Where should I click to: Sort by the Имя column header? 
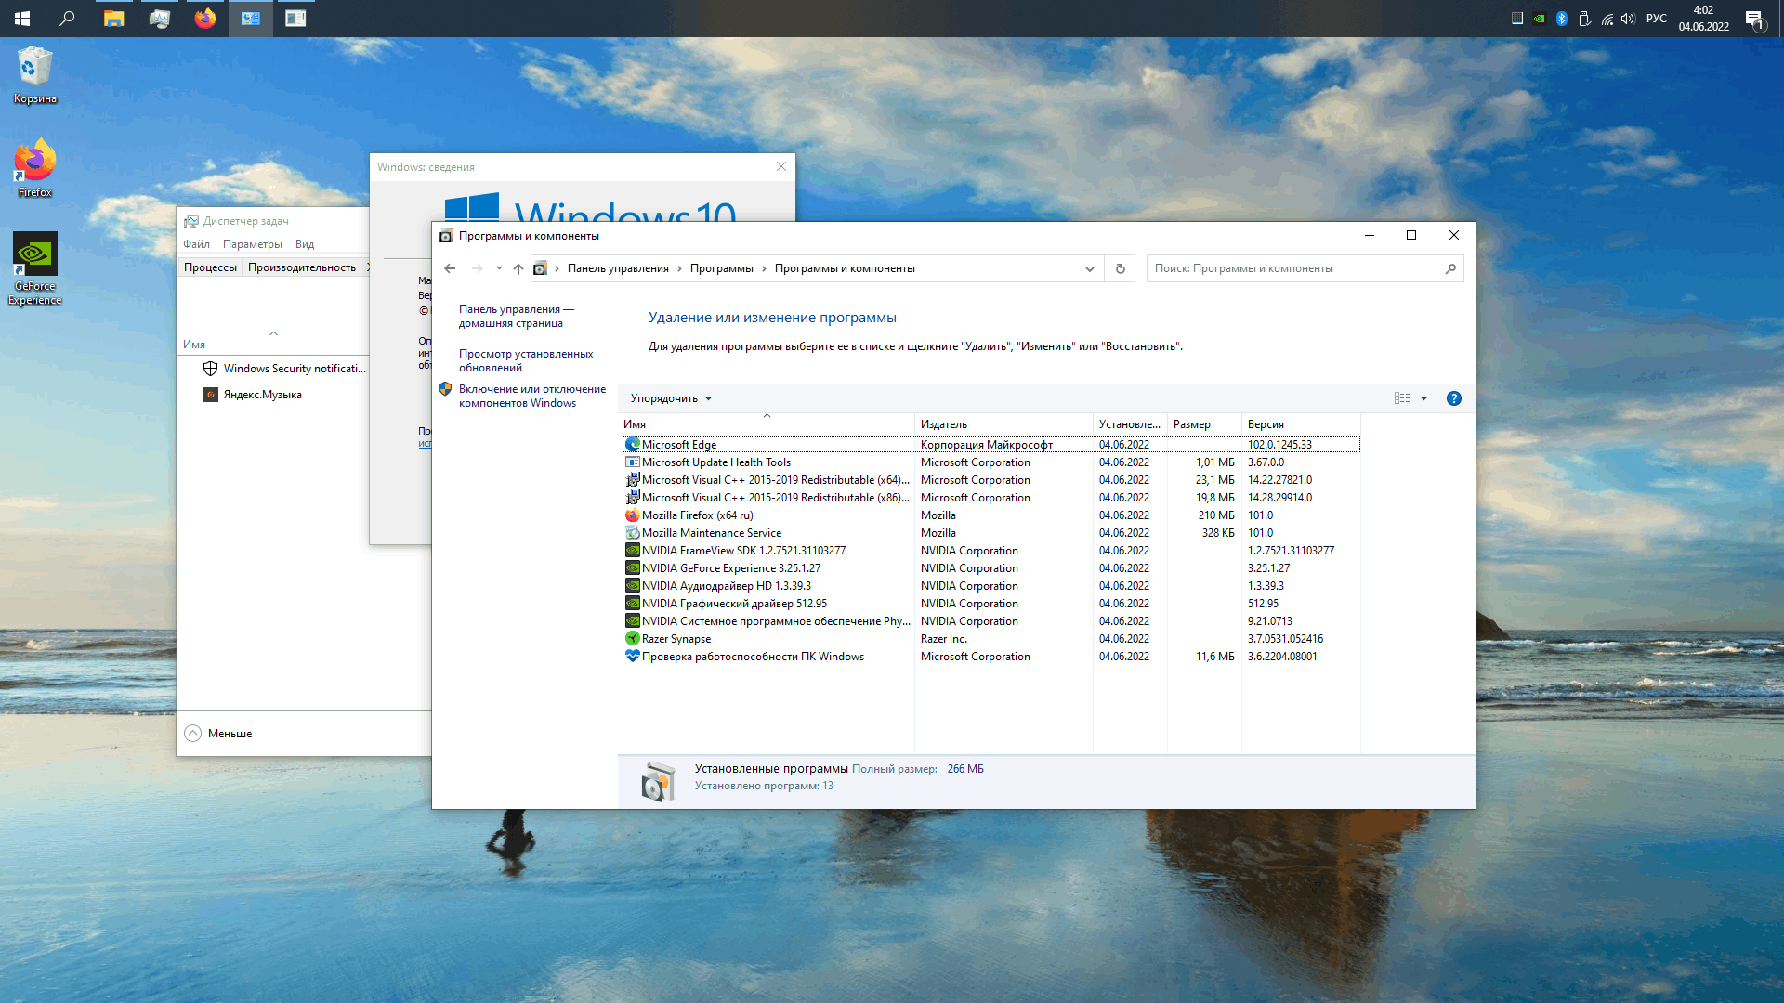(767, 424)
